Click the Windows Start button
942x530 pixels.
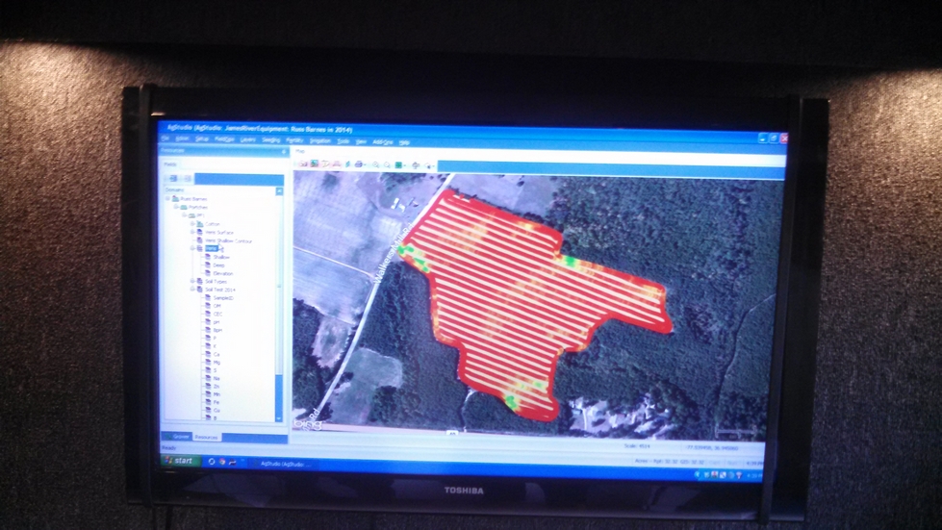(180, 461)
